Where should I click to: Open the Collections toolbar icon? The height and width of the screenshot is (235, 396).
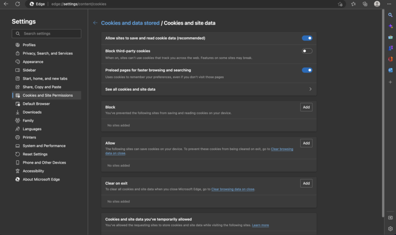[365, 4]
